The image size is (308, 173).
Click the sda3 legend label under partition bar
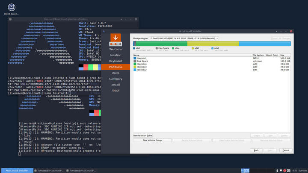point(197,48)
